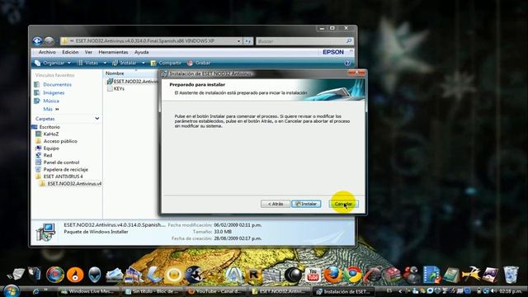Screen dimensions: 528x297
Task: Open the Ayuda menu
Action: (x=141, y=52)
